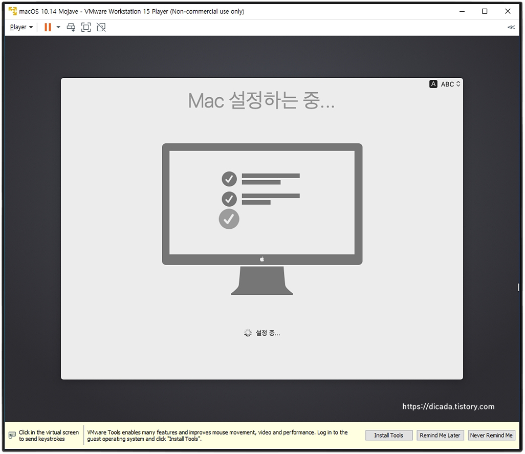525x454 pixels.
Task: Expand the power options dropdown arrow
Action: 58,27
